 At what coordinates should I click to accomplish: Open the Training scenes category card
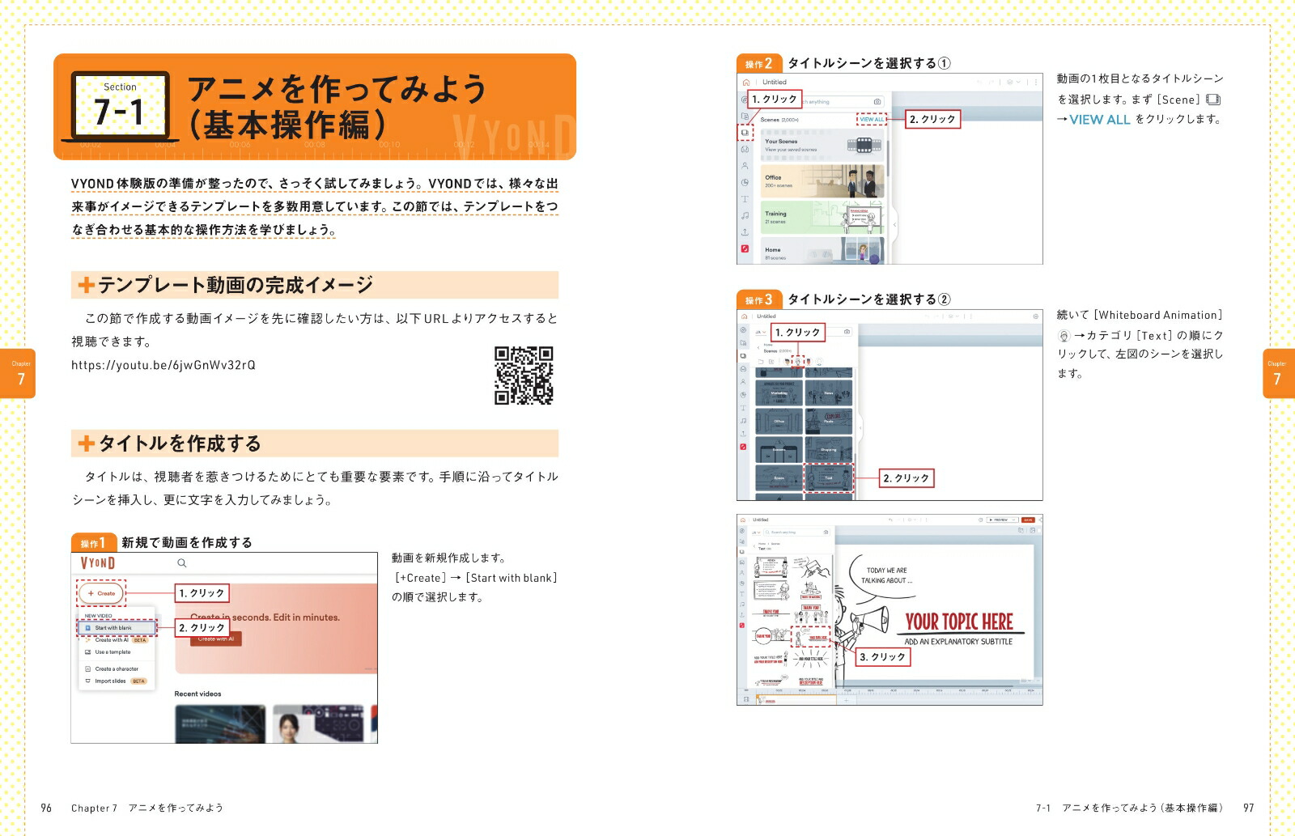pos(822,217)
